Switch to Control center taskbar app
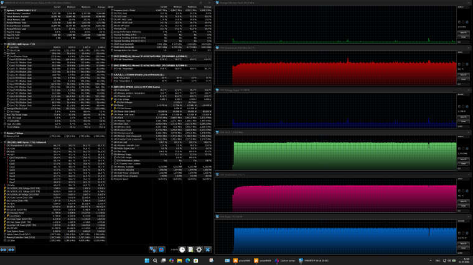The width and height of the screenshot is (473, 265). (x=285, y=261)
